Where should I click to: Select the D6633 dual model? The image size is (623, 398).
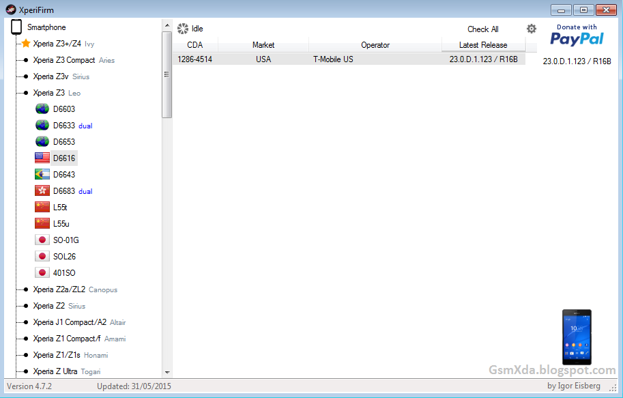pos(73,125)
